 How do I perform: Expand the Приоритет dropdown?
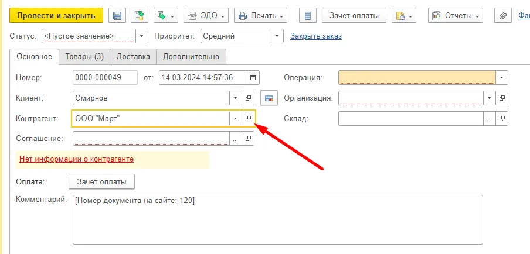(x=277, y=36)
